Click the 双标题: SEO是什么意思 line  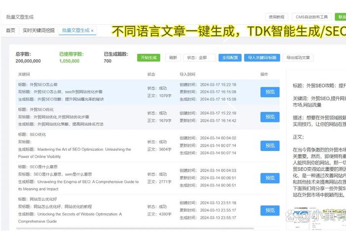(55, 174)
